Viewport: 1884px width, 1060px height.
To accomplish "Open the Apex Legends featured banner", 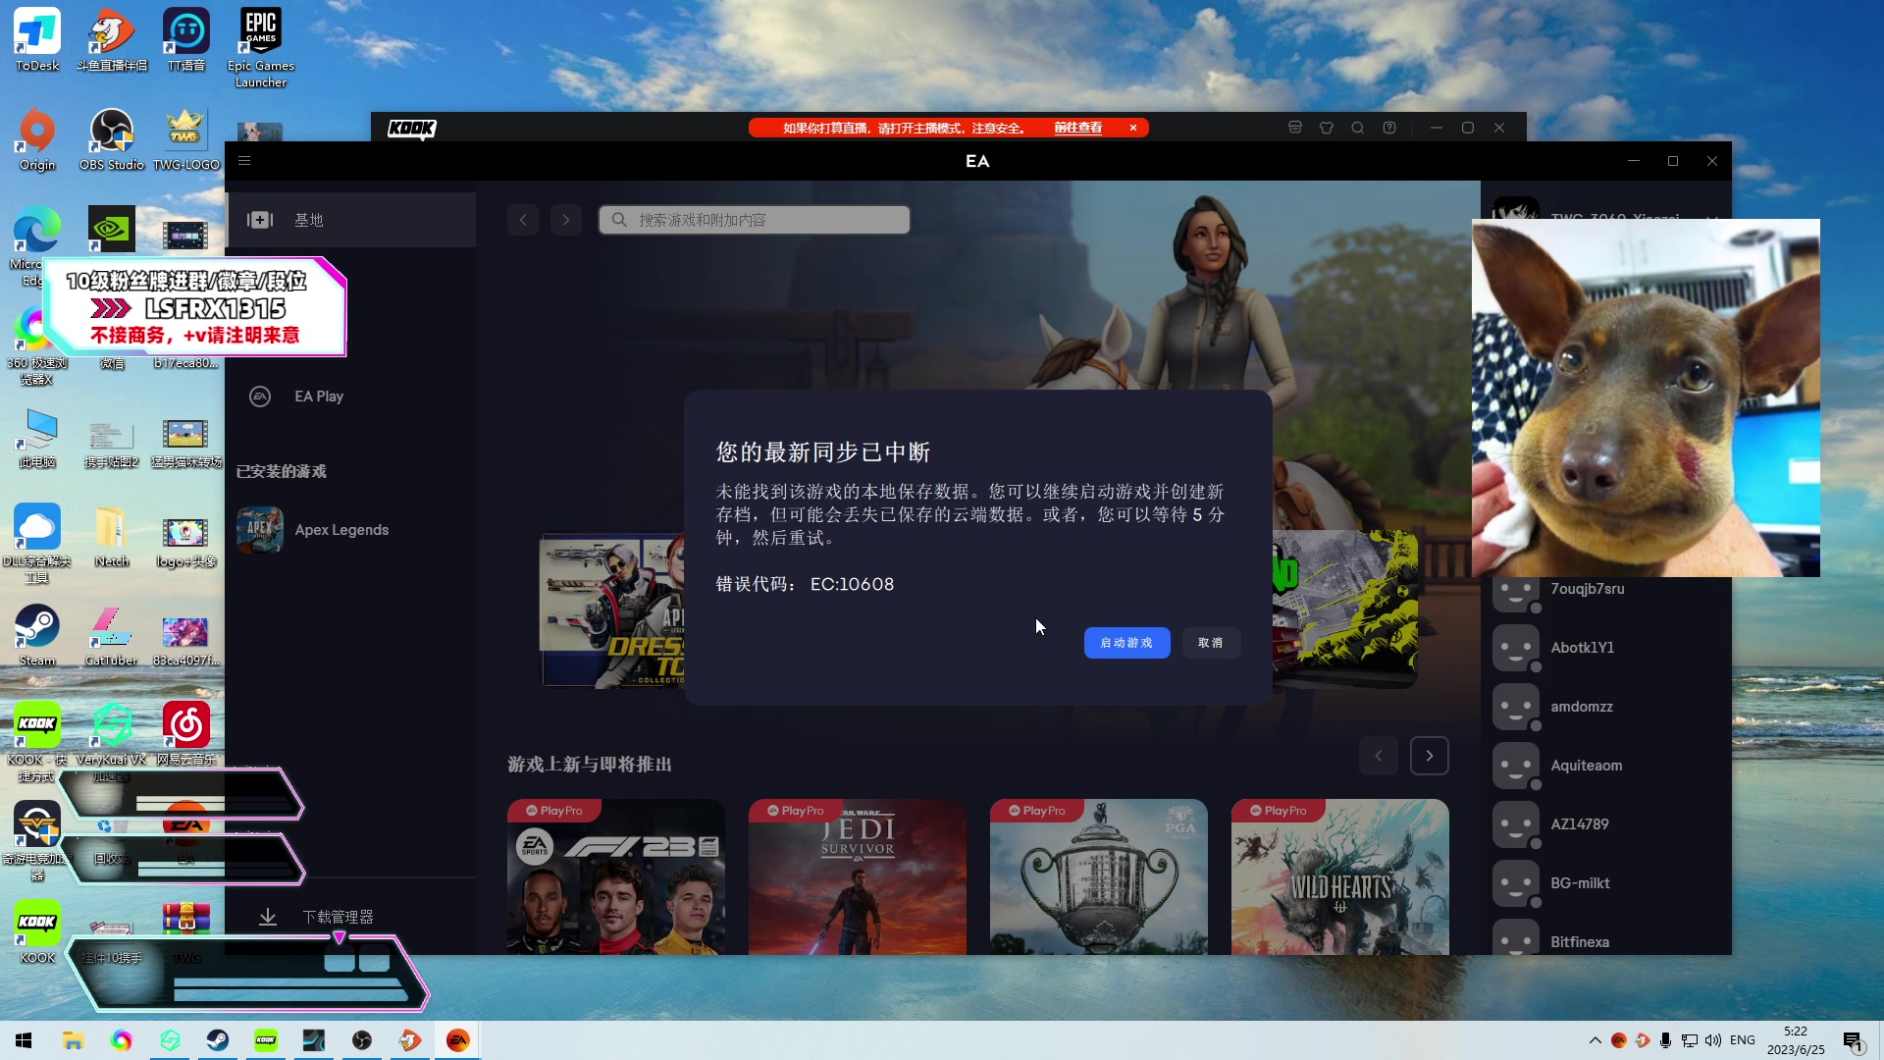I will pos(612,609).
